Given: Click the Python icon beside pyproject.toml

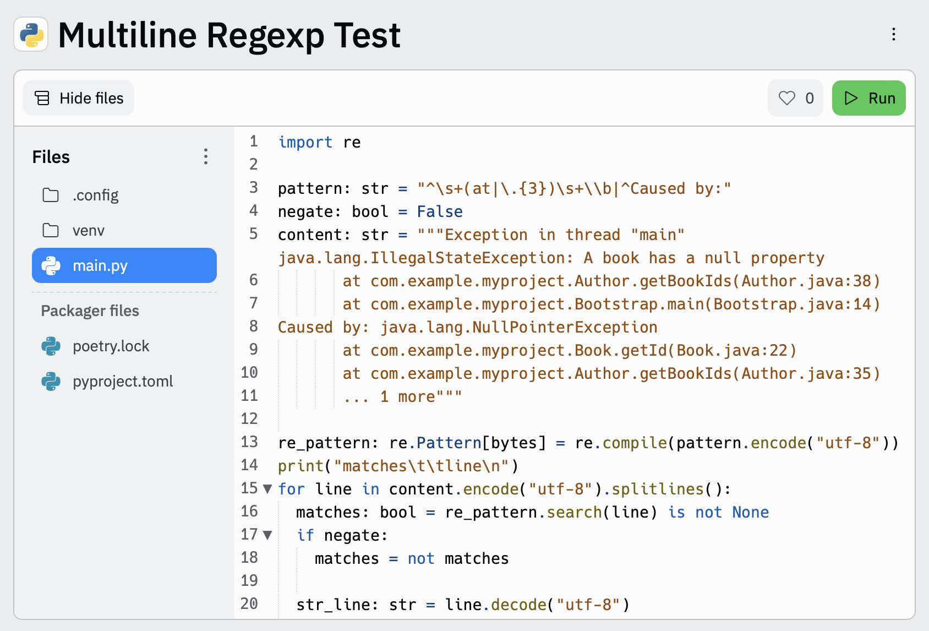Looking at the screenshot, I should [x=52, y=381].
